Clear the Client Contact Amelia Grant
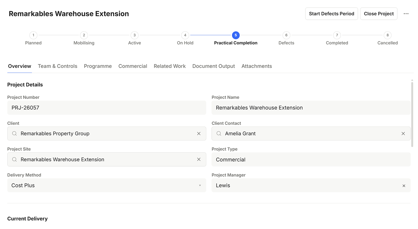 pyautogui.click(x=403, y=134)
